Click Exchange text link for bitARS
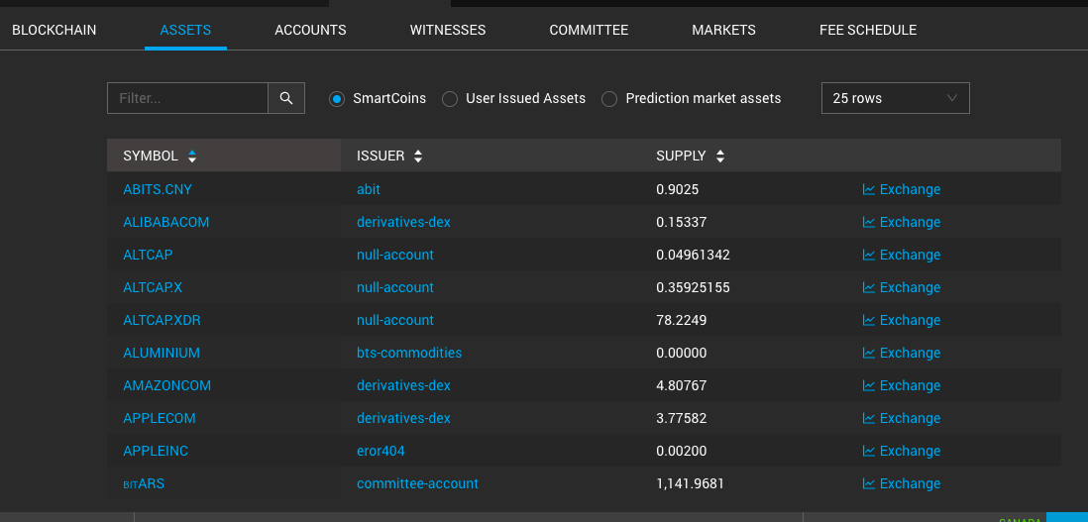Viewport: 1088px width, 522px height. pos(910,483)
